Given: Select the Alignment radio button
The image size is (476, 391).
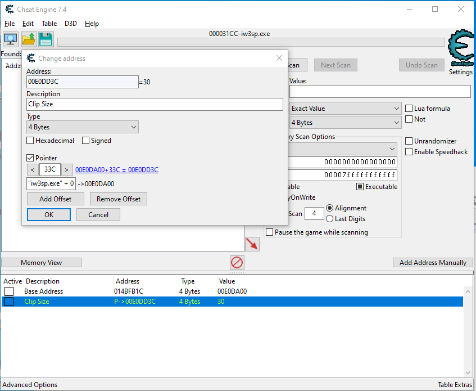Looking at the screenshot, I should [x=329, y=208].
